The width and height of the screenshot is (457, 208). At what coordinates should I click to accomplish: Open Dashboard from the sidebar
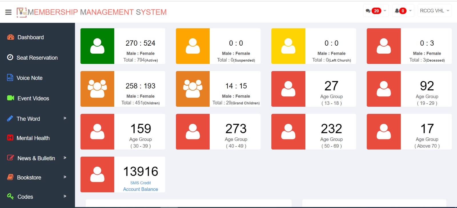tap(31, 37)
